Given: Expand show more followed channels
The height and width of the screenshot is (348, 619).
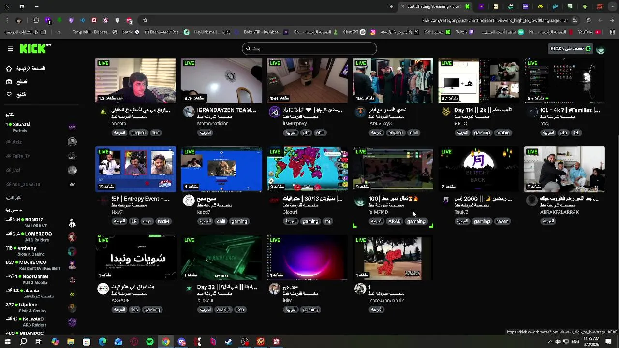Looking at the screenshot, I should point(14,198).
